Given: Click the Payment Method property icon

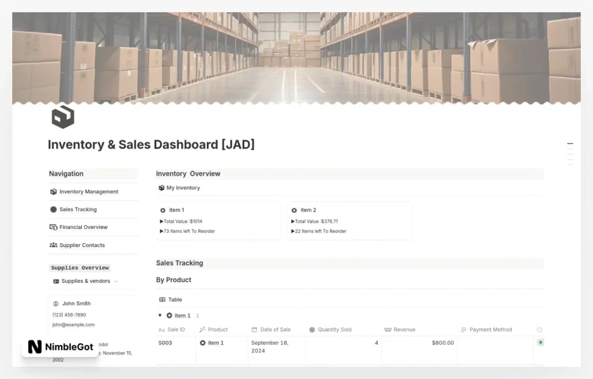Looking at the screenshot, I should point(463,329).
